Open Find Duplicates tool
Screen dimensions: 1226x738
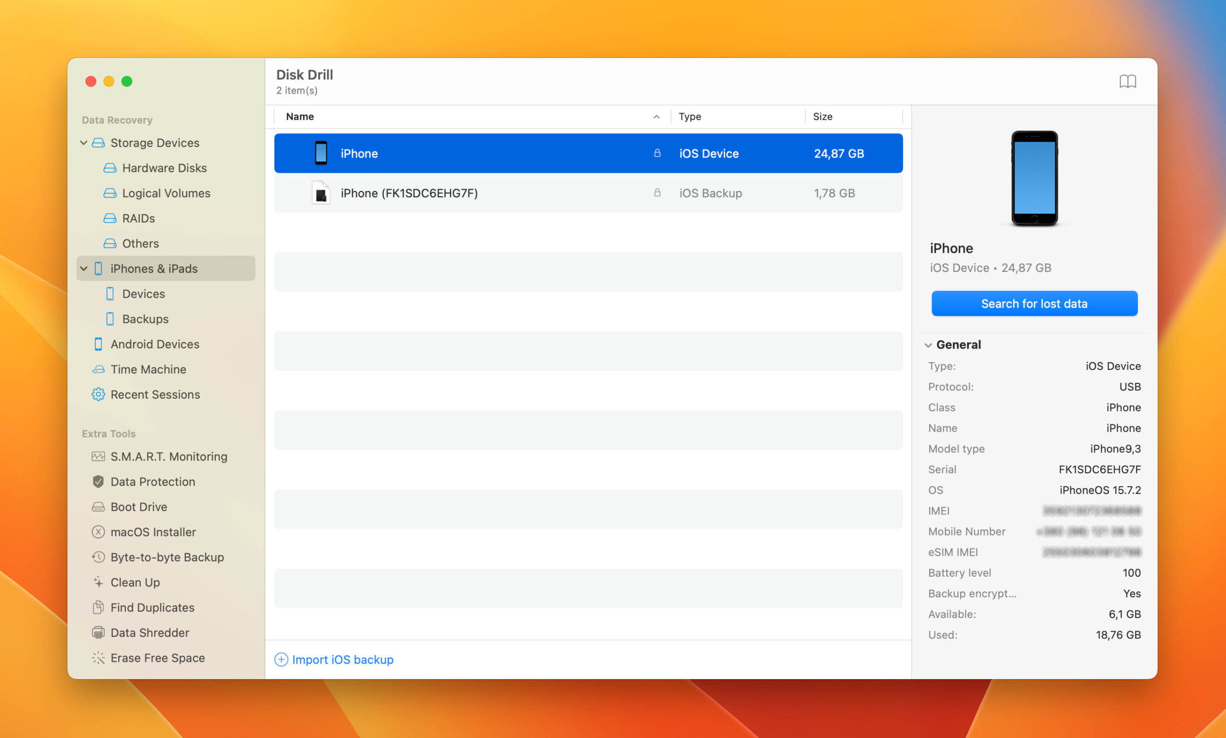[x=152, y=607]
